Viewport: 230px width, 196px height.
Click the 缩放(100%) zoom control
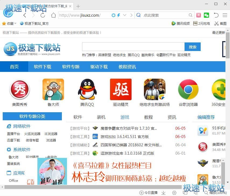(216, 193)
